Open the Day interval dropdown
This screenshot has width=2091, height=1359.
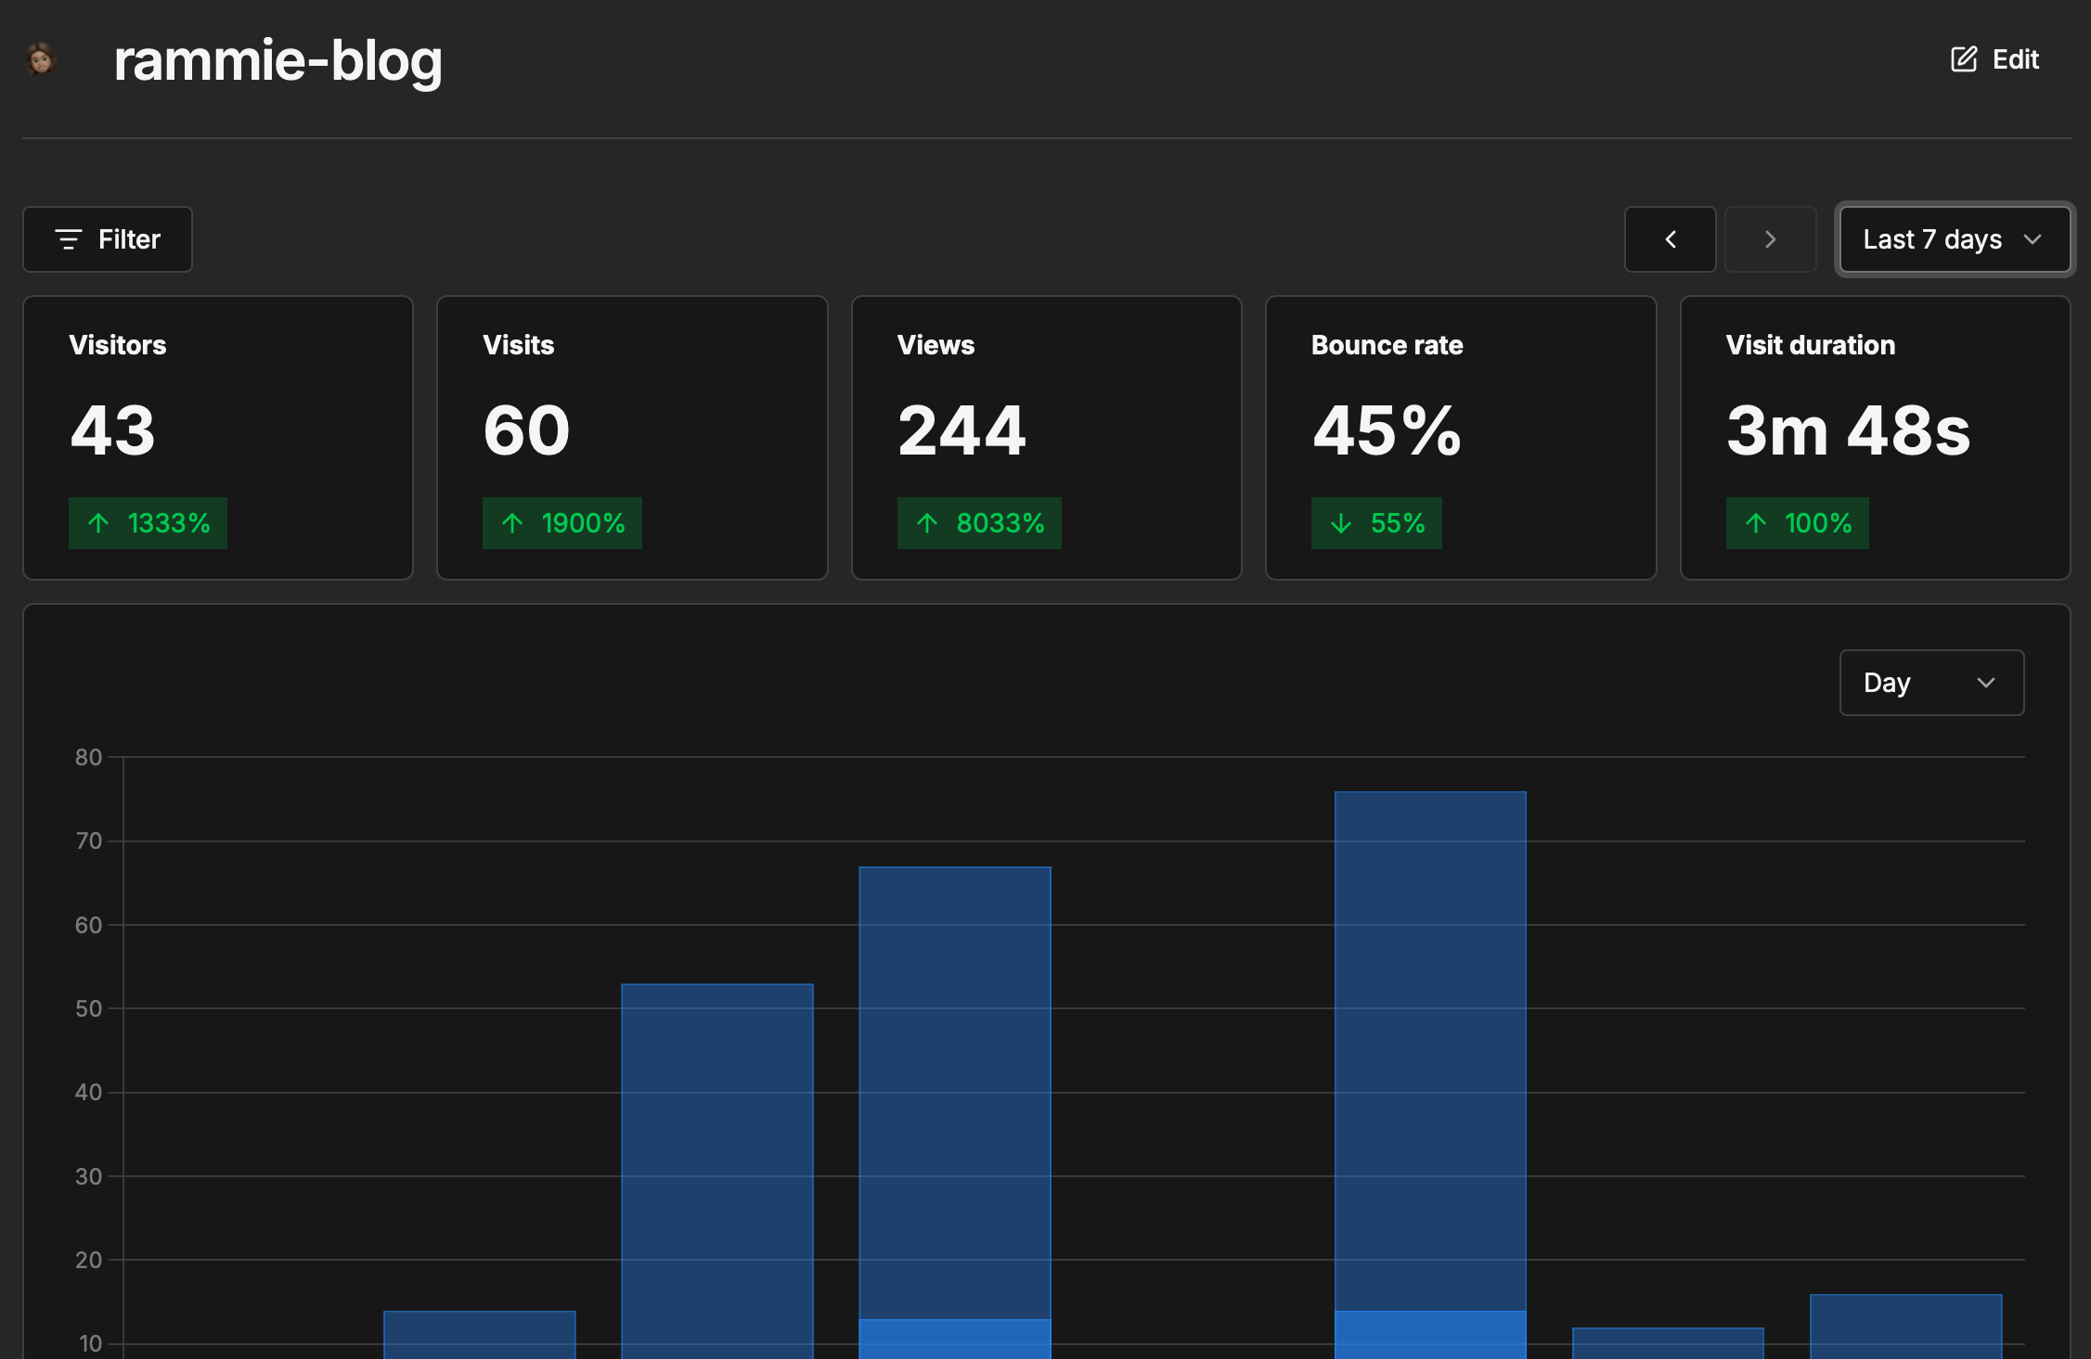click(x=1931, y=683)
